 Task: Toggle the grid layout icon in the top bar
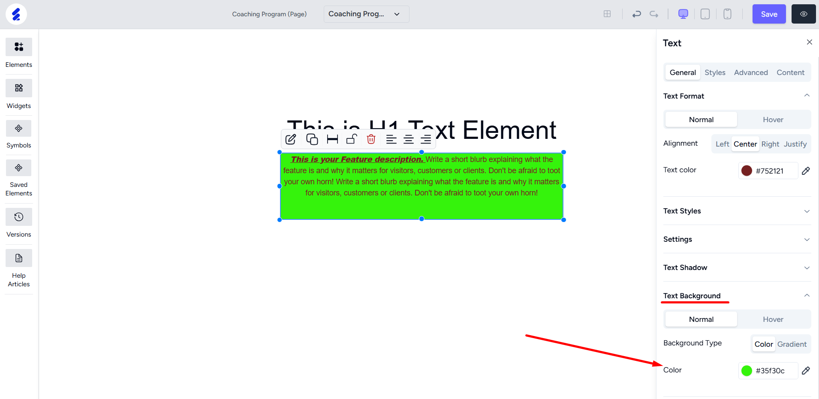click(x=607, y=14)
